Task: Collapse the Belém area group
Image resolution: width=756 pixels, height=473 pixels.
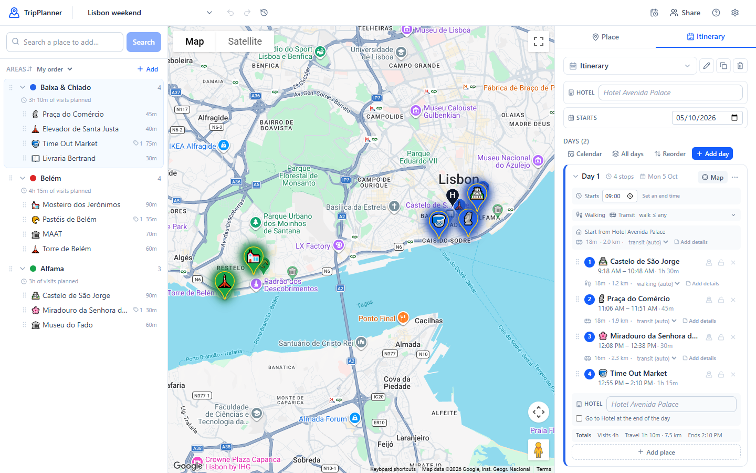Action: tap(23, 178)
